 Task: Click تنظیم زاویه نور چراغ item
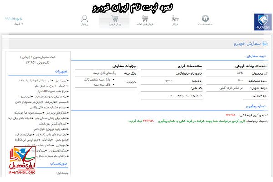(x=50, y=129)
